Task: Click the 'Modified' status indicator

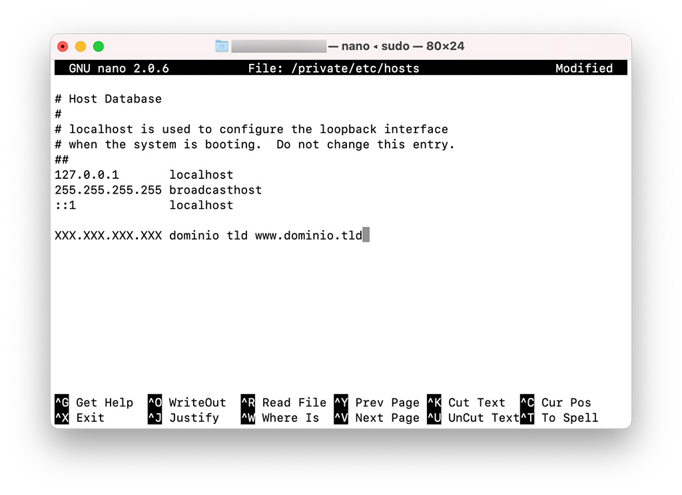Action: coord(583,69)
